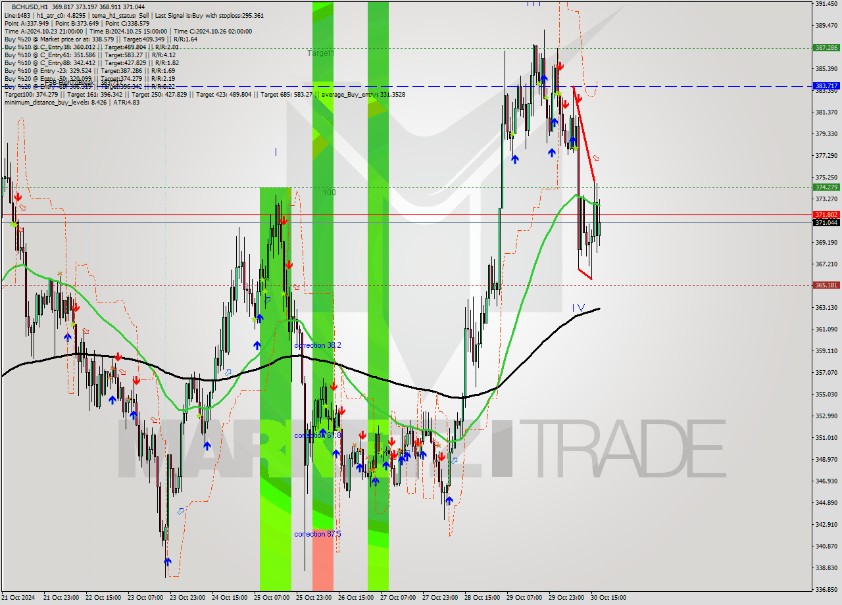
Task: Click the '21 Oct 2024' time axis label
Action: [18, 598]
